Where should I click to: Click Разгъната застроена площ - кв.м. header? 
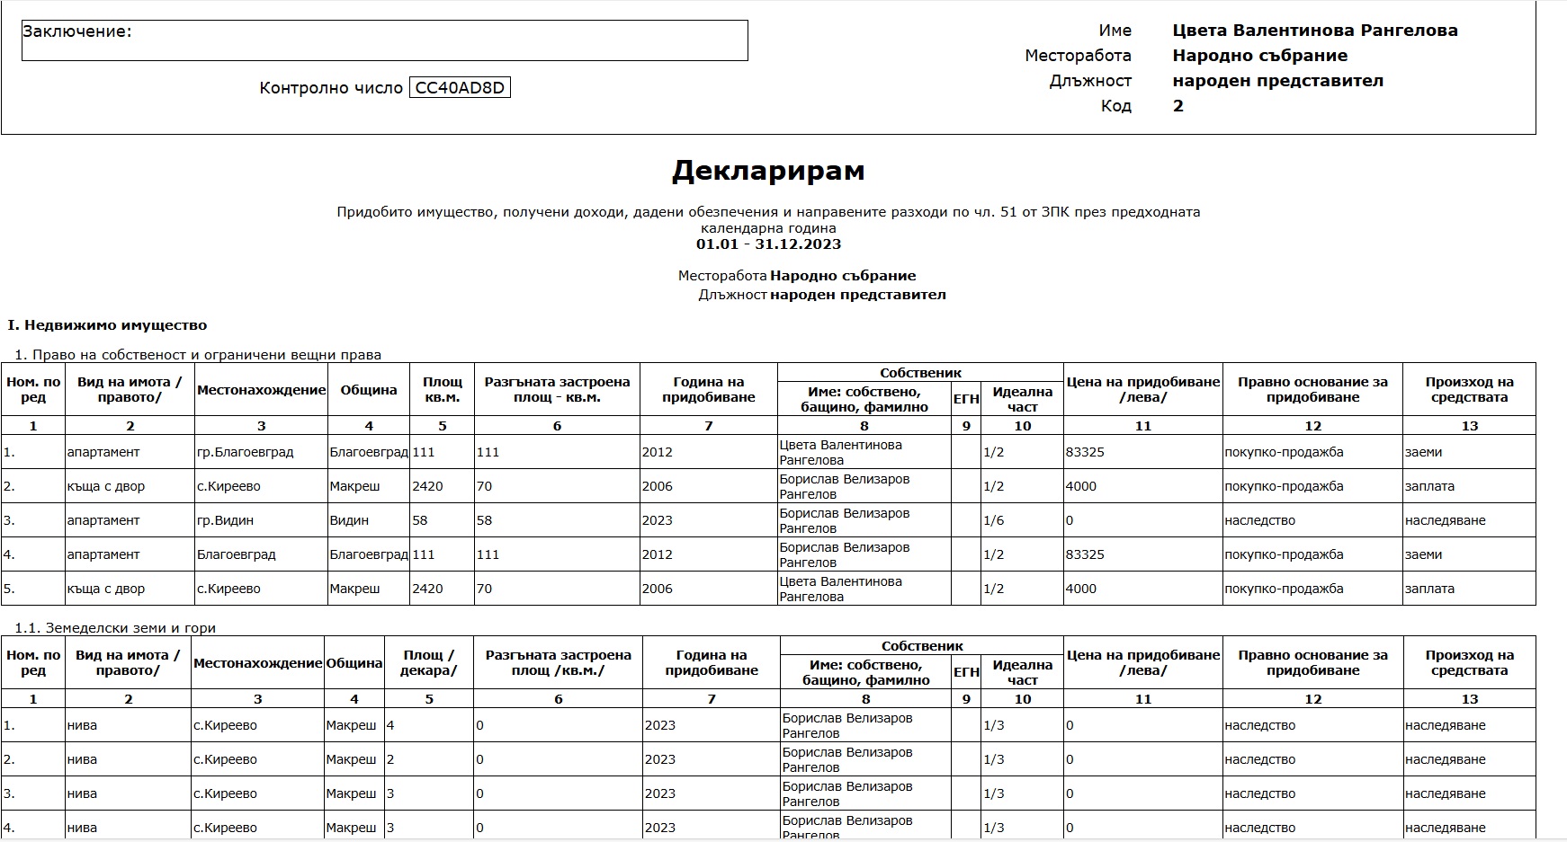(557, 389)
